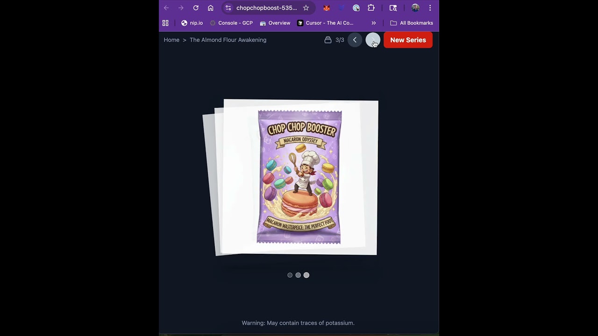Open the browser home page
Image resolution: width=598 pixels, height=336 pixels.
click(x=211, y=8)
